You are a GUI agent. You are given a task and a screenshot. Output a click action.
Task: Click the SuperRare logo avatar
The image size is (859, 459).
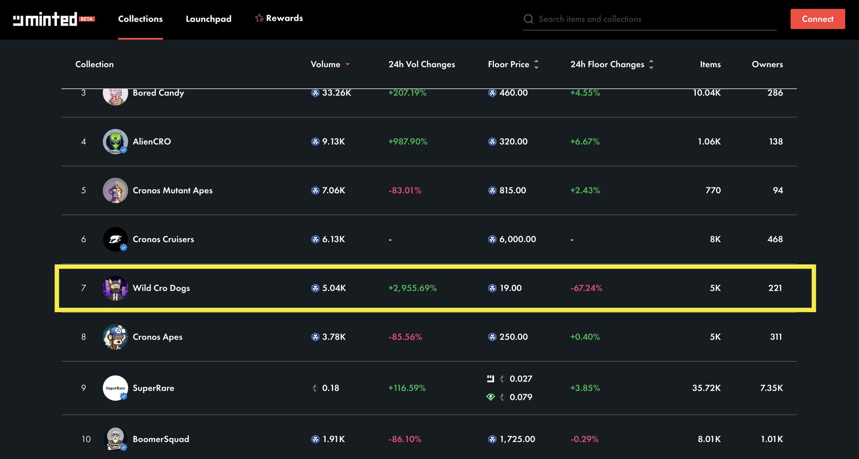[115, 388]
